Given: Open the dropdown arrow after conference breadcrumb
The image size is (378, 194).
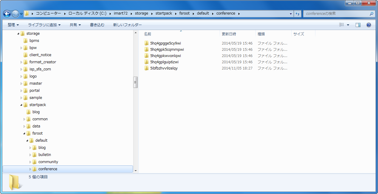Looking at the screenshot, I should (239, 13).
